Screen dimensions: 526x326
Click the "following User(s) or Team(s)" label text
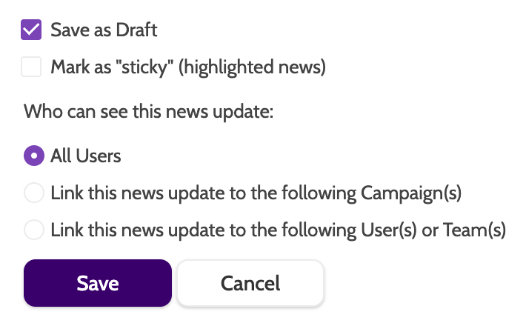pyautogui.click(x=278, y=230)
